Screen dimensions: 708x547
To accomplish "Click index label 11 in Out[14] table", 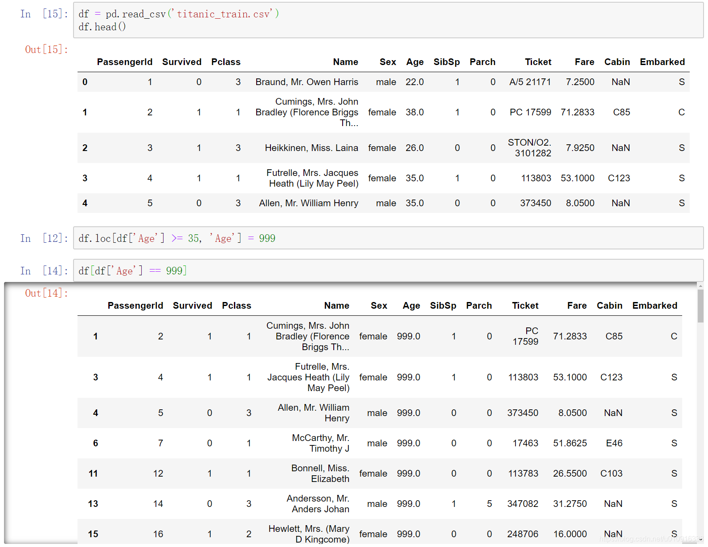I will 93,474.
